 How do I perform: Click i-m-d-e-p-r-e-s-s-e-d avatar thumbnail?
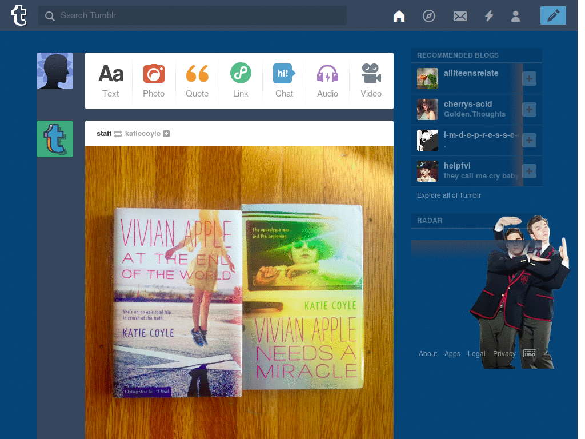coord(427,141)
